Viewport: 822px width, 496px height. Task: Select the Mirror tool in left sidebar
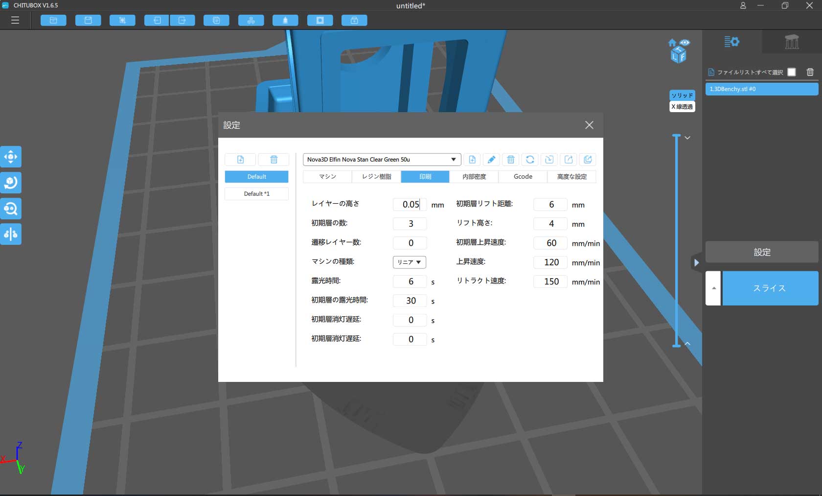coord(11,234)
